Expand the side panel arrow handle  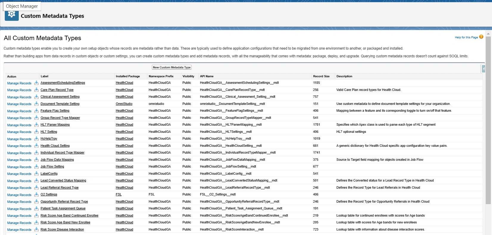click(483, 69)
